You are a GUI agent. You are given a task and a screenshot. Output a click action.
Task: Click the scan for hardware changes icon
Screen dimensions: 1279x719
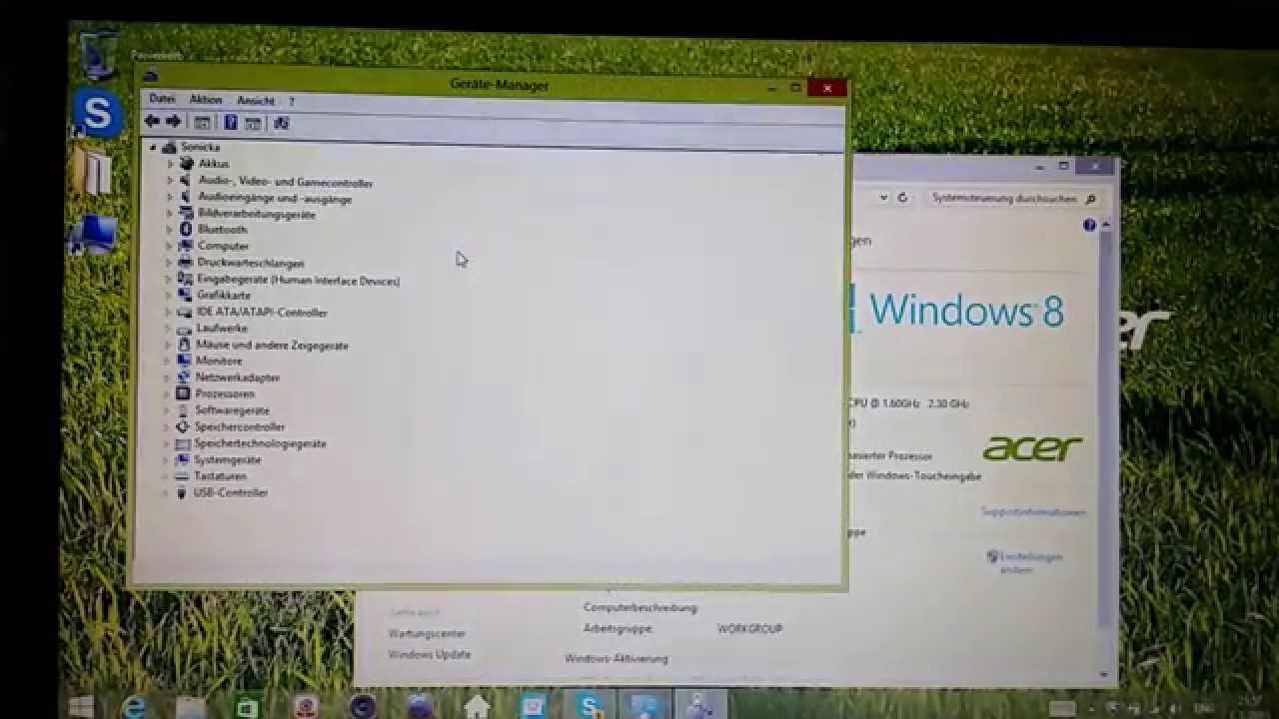pos(281,123)
